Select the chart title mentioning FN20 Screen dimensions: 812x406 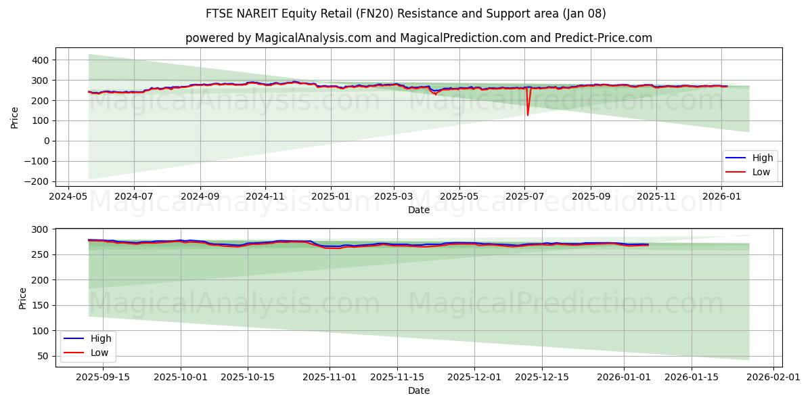coord(406,14)
